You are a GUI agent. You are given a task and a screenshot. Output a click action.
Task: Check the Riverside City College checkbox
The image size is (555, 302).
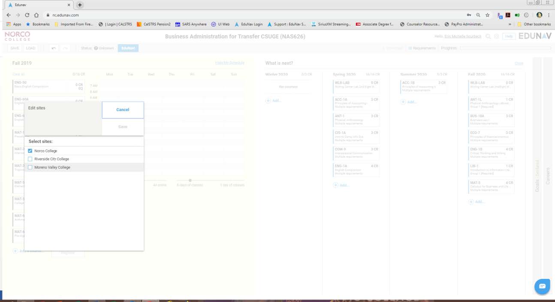[30, 159]
